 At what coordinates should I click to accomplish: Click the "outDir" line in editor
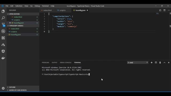click(65, 21)
